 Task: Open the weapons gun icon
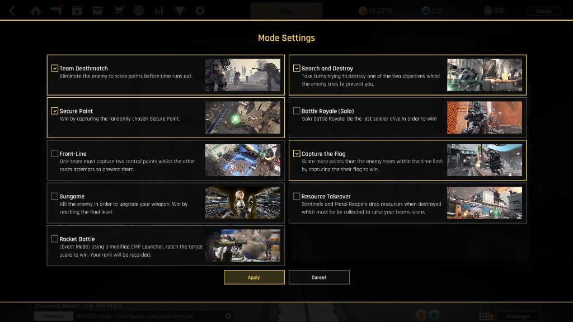(x=57, y=11)
